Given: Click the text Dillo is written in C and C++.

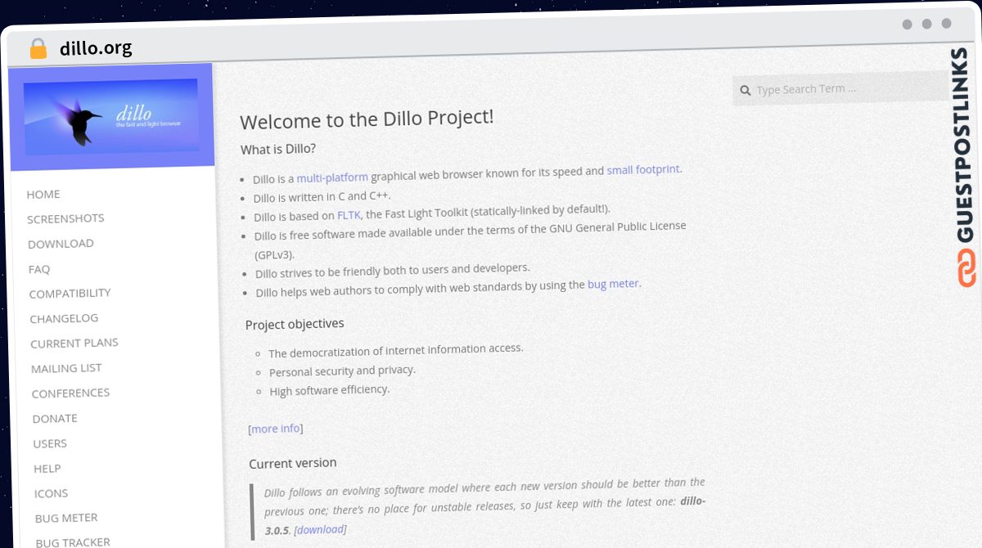Looking at the screenshot, I should 322,197.
